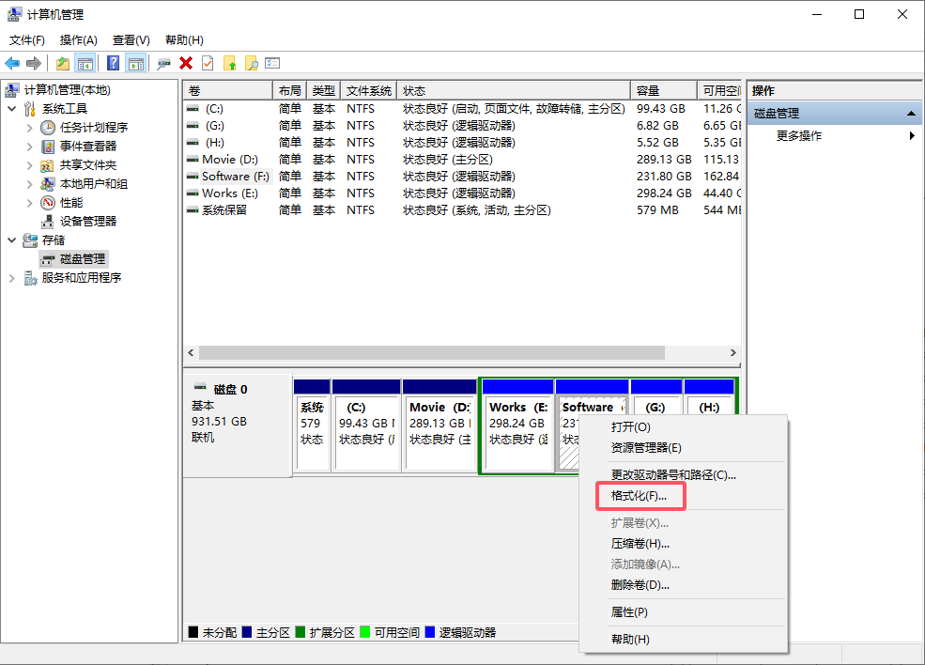925x665 pixels.
Task: Open the 更多操作 submenu arrow
Action: coord(910,134)
